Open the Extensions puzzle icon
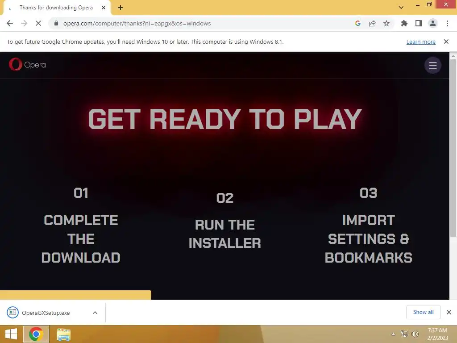This screenshot has height=343, width=457. pos(404,23)
